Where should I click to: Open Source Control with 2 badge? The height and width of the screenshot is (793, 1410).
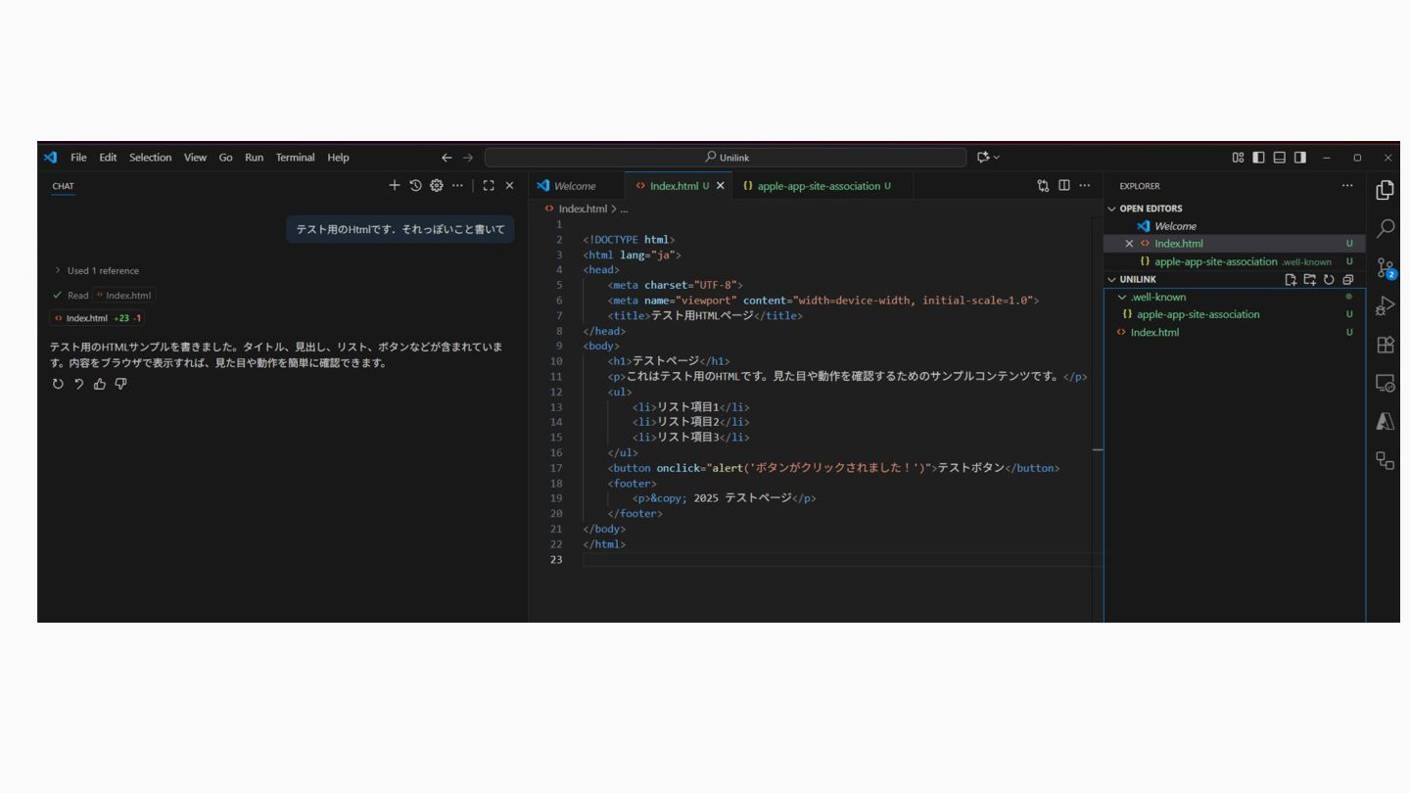[1385, 267]
